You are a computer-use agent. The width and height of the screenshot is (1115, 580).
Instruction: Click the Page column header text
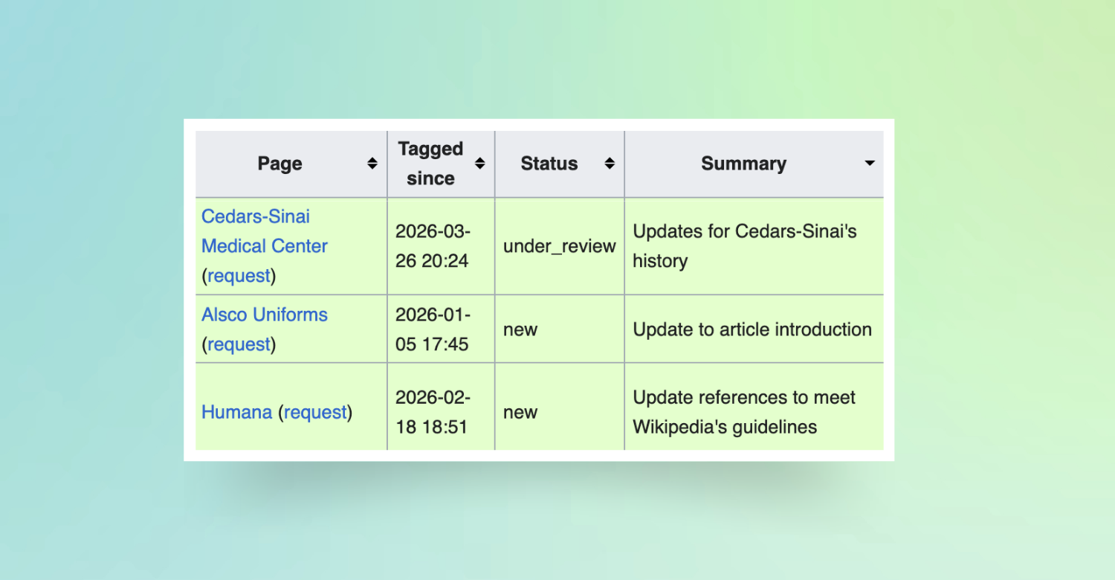click(279, 164)
